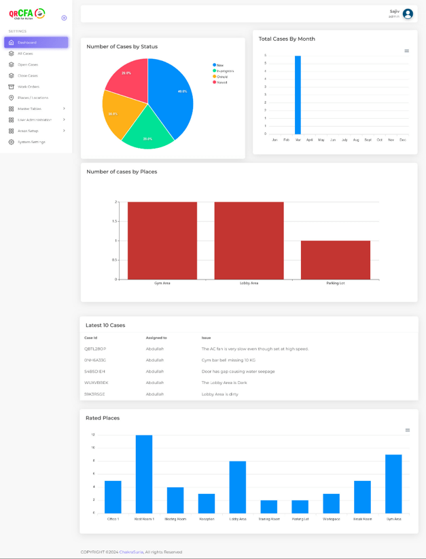
Task: Click the red legend color marker
Action: click(x=215, y=83)
